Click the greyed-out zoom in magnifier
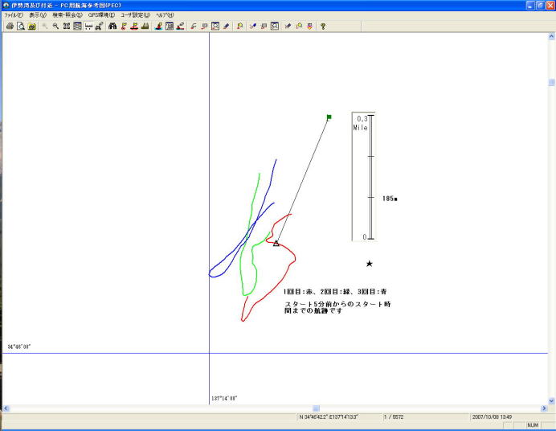This screenshot has width=556, height=431. coord(45,26)
